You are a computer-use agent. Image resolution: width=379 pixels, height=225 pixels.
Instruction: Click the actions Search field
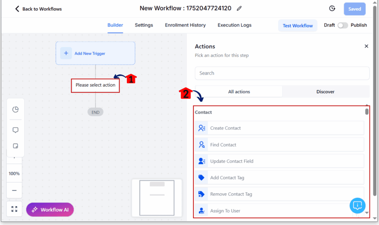(x=282, y=73)
